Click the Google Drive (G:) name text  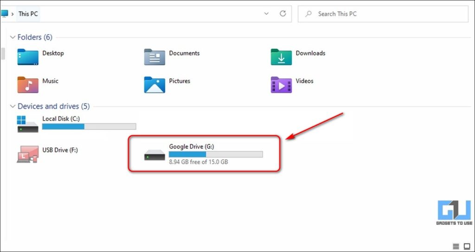click(x=192, y=147)
